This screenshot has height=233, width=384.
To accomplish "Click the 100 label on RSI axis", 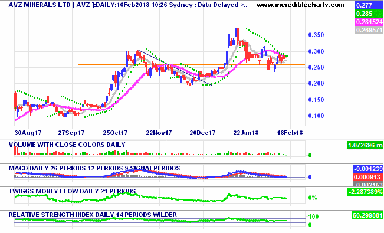I will [313, 216].
